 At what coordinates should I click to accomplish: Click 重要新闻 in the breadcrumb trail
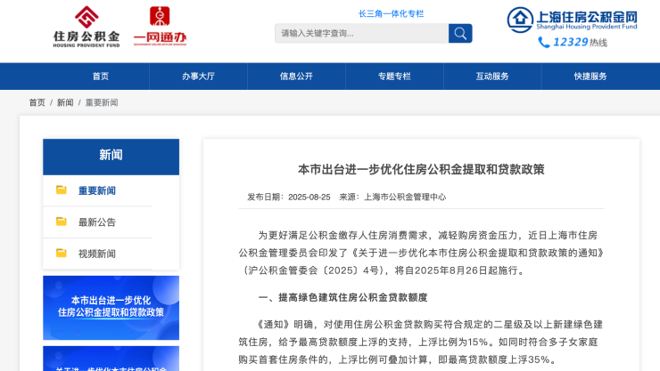[x=102, y=102]
